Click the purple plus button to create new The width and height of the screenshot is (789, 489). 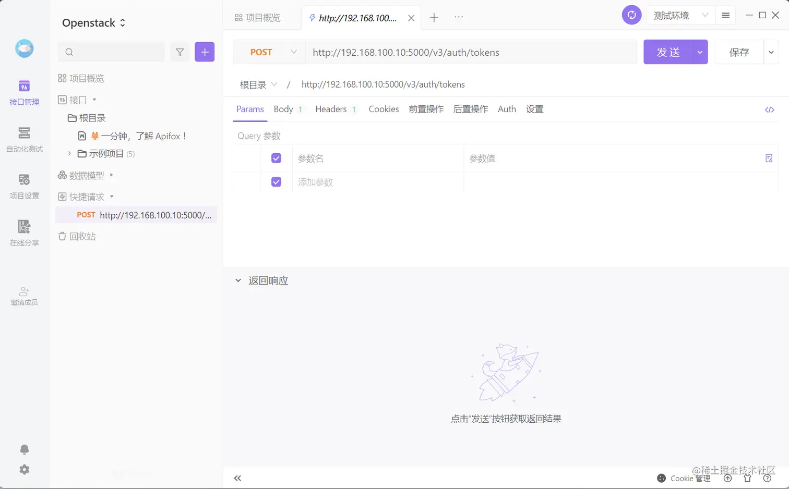(x=205, y=52)
